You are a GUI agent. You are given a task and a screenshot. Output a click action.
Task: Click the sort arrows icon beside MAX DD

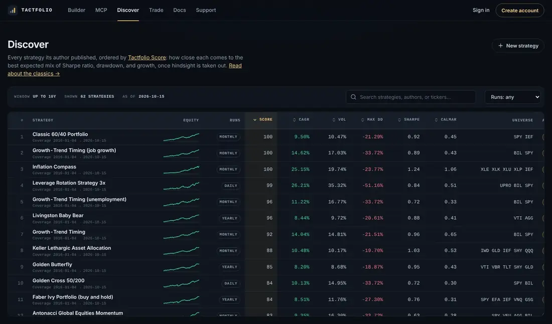point(363,120)
